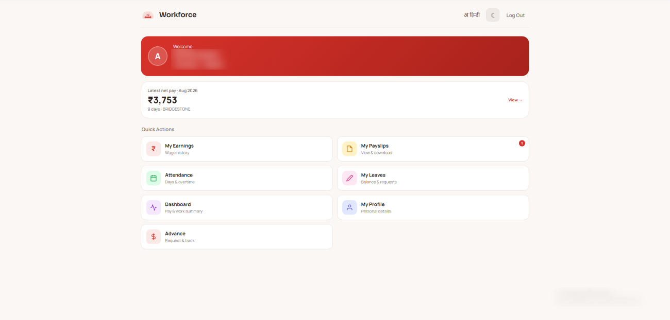Screen dimensions: 670x320
Task: Switch language to हिन्दी
Action: [472, 15]
